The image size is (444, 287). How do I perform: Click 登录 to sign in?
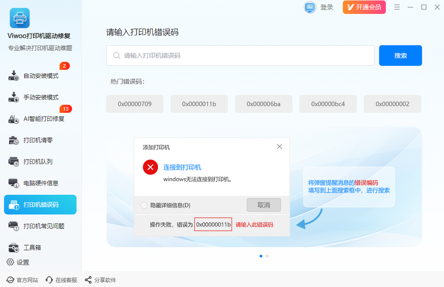tap(327, 7)
